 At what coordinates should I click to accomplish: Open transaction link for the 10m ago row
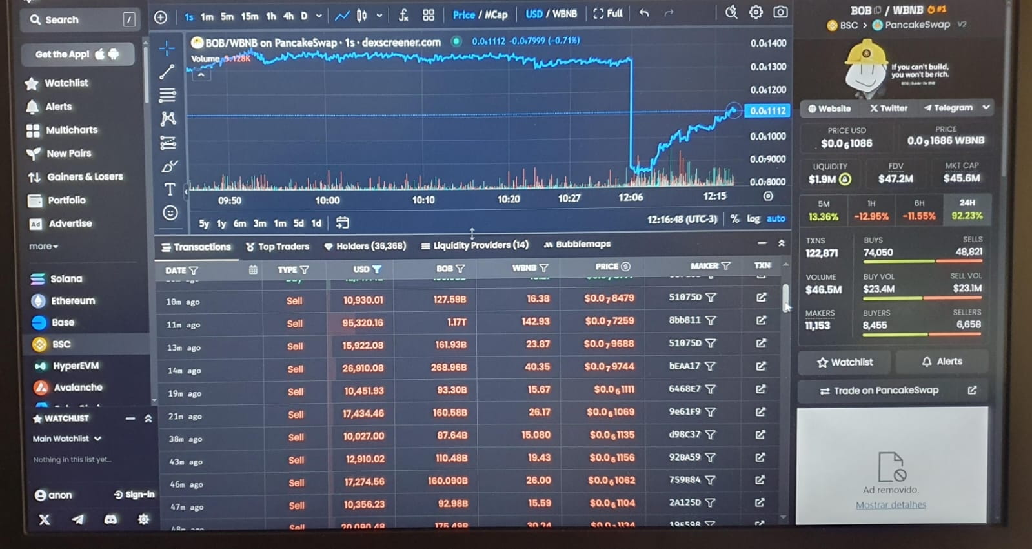(x=762, y=297)
